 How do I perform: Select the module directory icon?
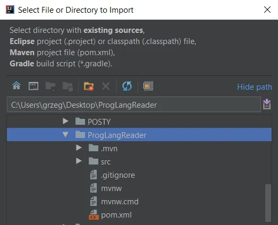[68, 86]
